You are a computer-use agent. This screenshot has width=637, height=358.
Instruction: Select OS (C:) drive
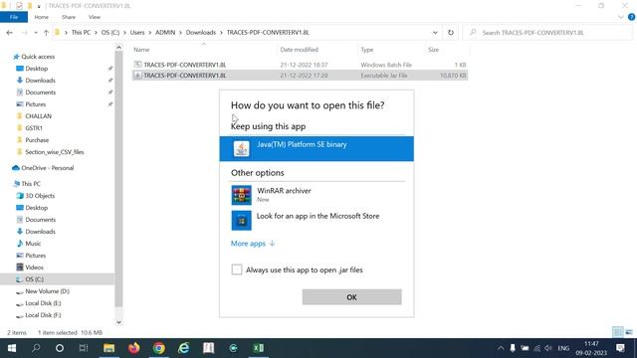click(x=34, y=279)
